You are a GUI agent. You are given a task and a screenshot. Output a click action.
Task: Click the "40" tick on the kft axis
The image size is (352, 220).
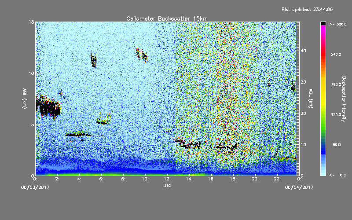pyautogui.click(x=303, y=51)
